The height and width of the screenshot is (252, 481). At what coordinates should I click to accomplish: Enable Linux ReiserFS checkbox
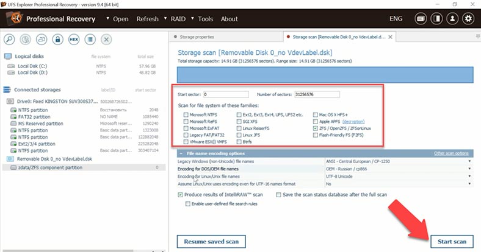(x=239, y=128)
